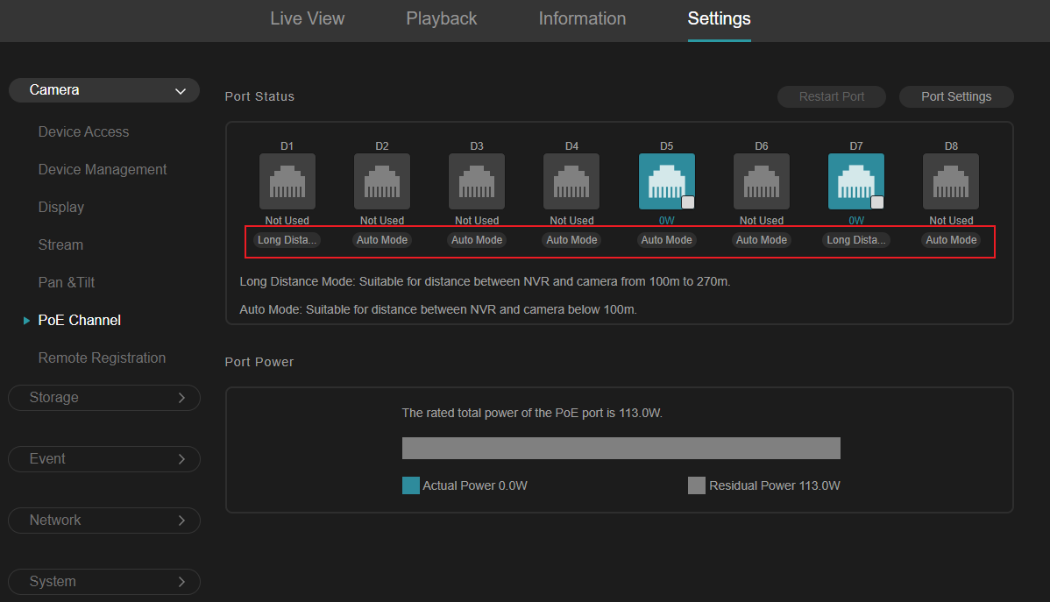Click the Auto Mode description text
This screenshot has height=602, width=1050.
pos(438,310)
